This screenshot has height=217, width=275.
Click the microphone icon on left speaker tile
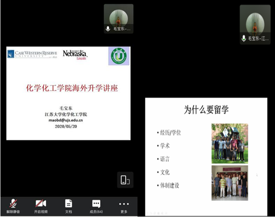[x=108, y=29]
